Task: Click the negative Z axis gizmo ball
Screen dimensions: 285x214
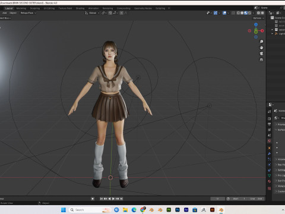Action: click(x=256, y=37)
